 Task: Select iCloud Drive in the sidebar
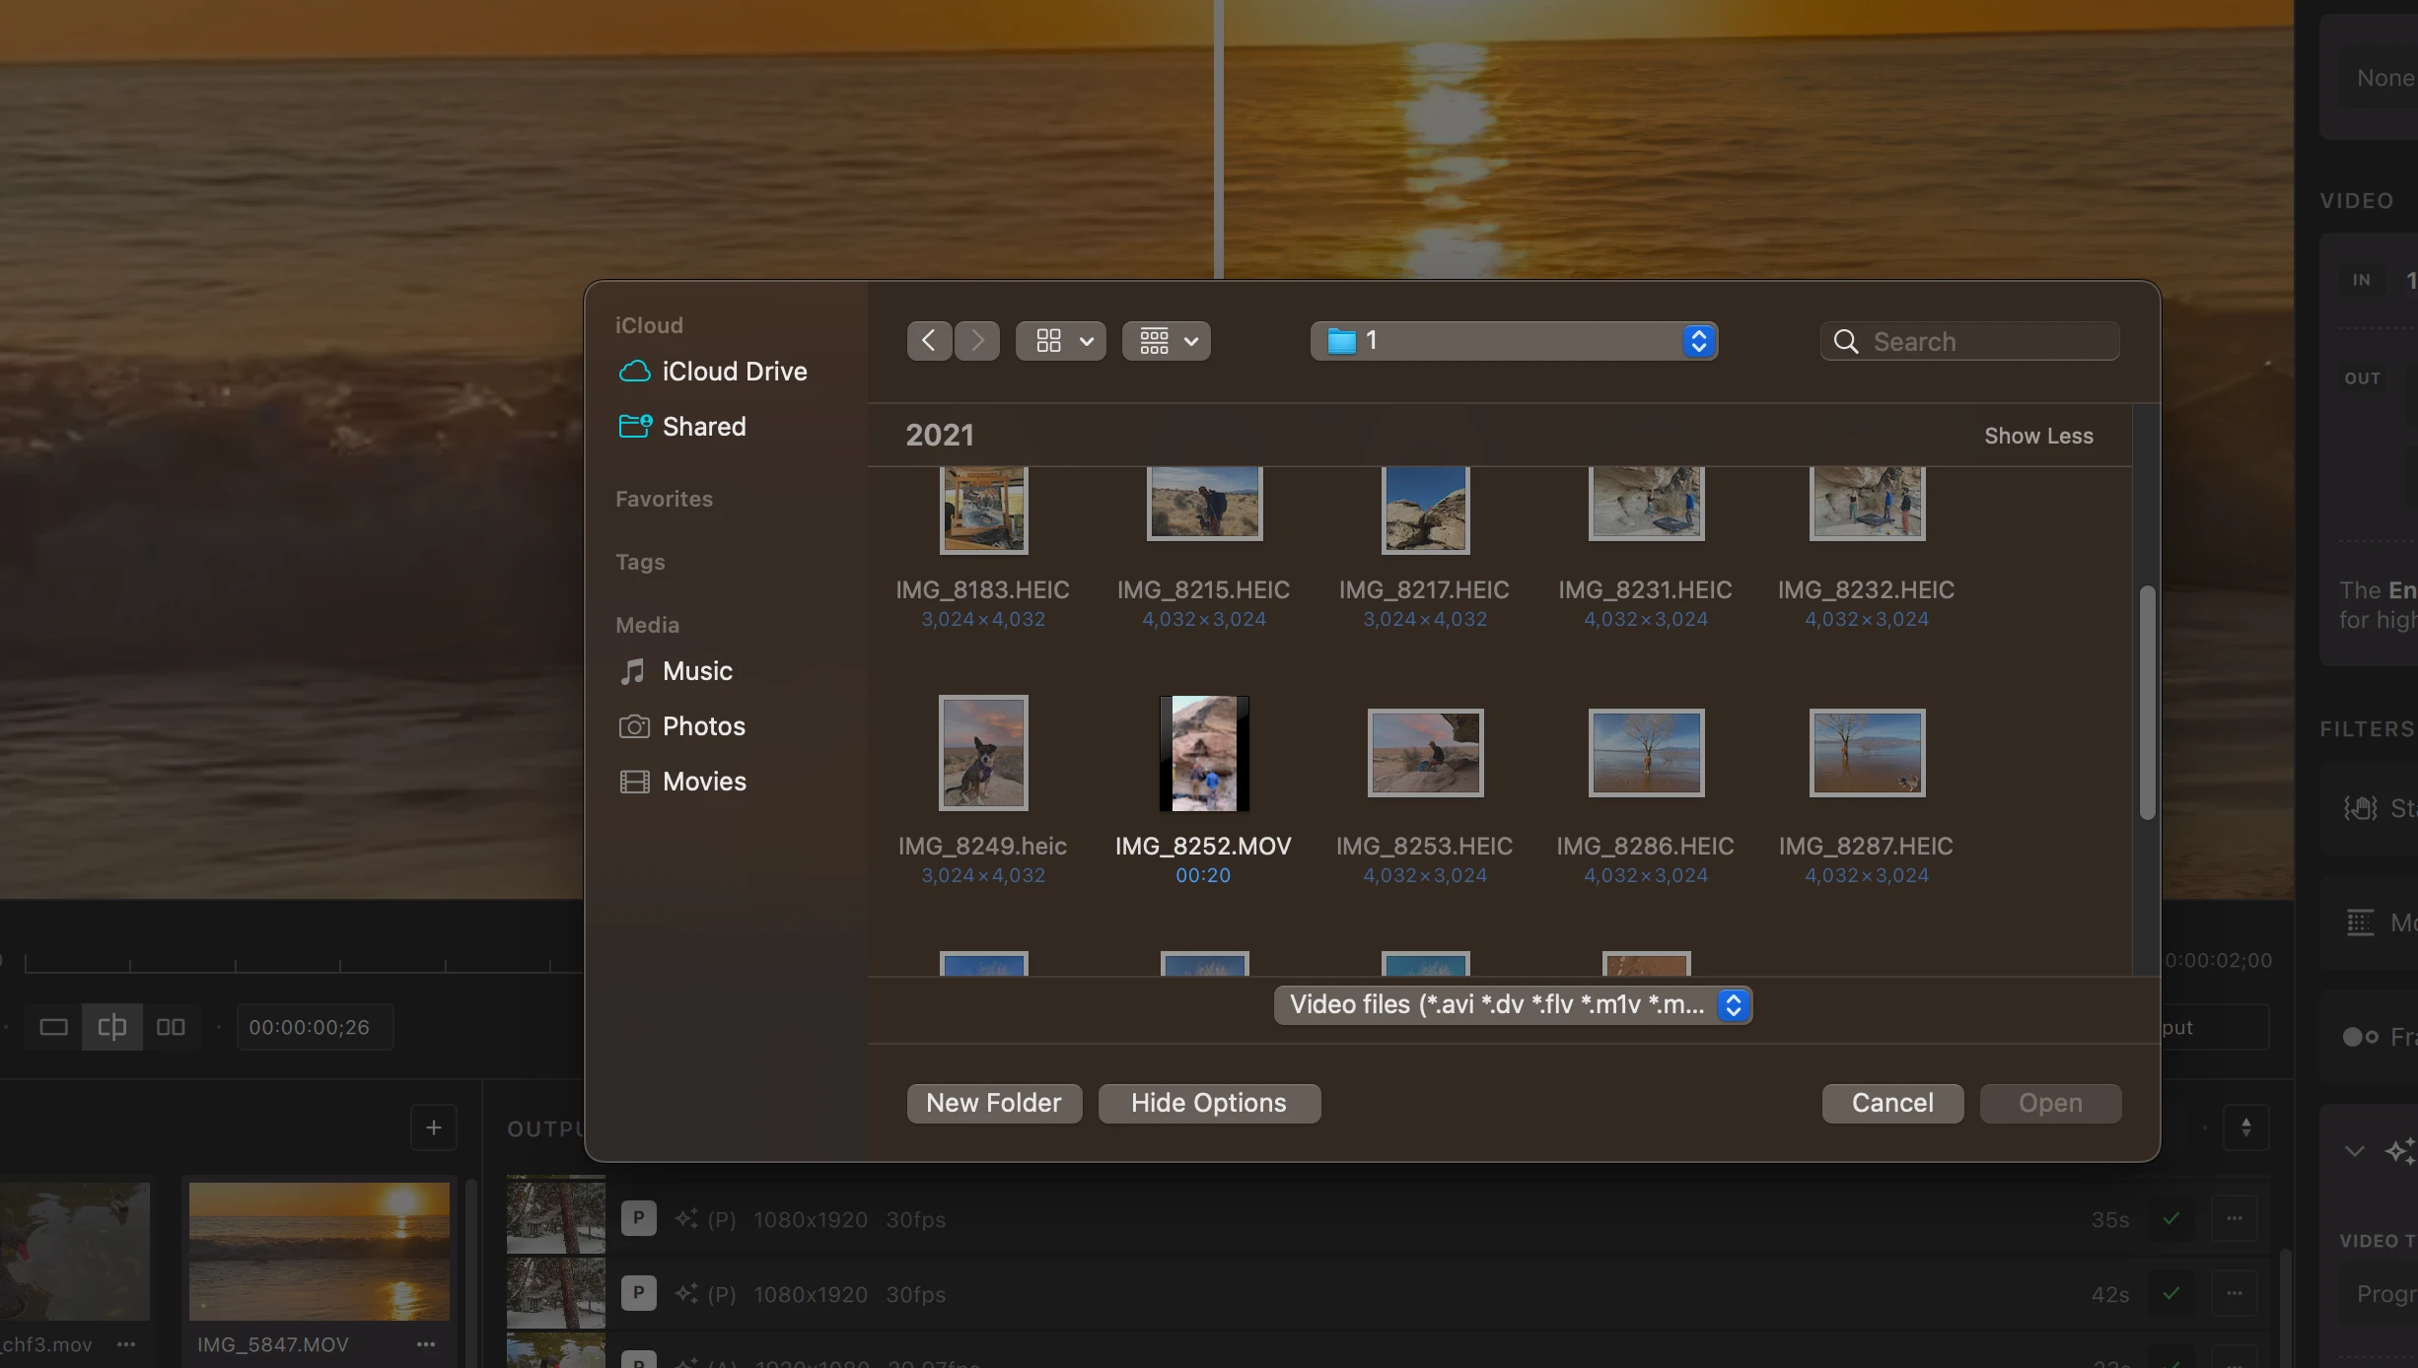734,372
